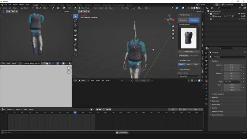Viewport: 247px width, 139px height.
Task: Switch perspective/orthographic grid icon
Action: point(173,38)
